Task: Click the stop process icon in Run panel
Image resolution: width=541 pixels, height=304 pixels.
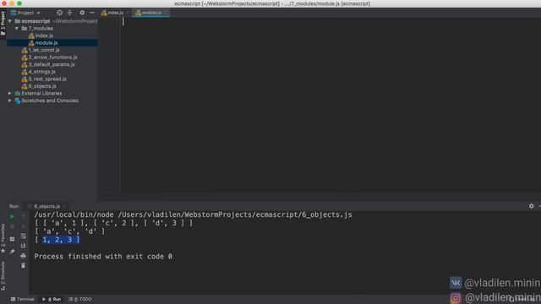Action: click(12, 227)
